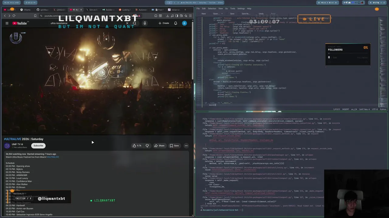Expand the Open… dropdown arrow

[222, 14]
